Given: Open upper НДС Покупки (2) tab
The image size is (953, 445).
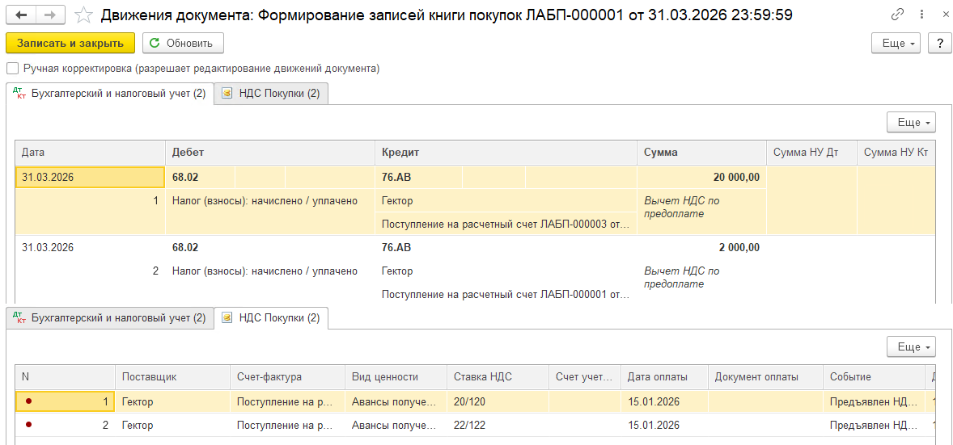Looking at the screenshot, I should coord(271,94).
